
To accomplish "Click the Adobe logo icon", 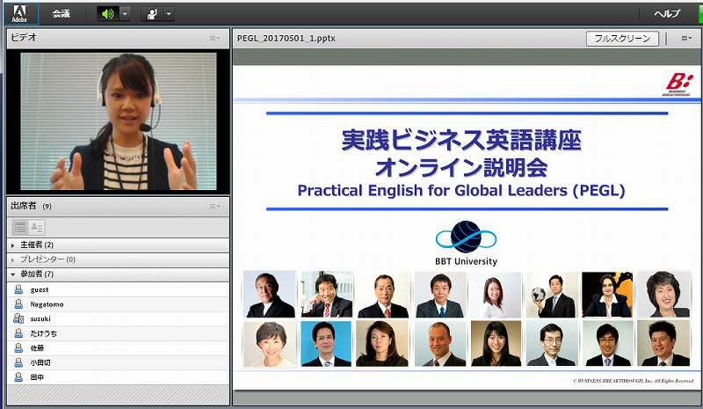I will [19, 13].
